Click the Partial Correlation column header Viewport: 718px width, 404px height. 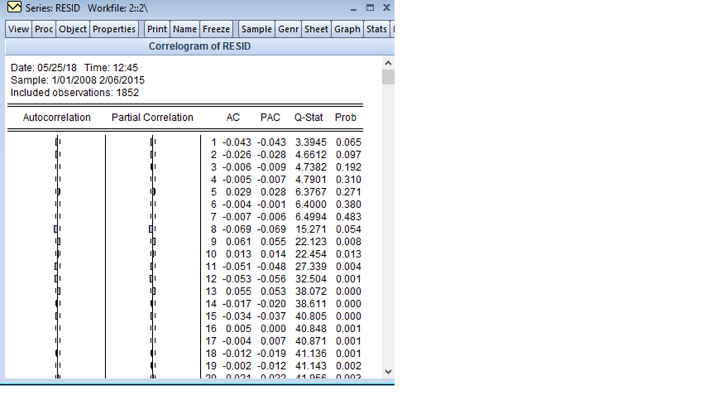pyautogui.click(x=153, y=117)
